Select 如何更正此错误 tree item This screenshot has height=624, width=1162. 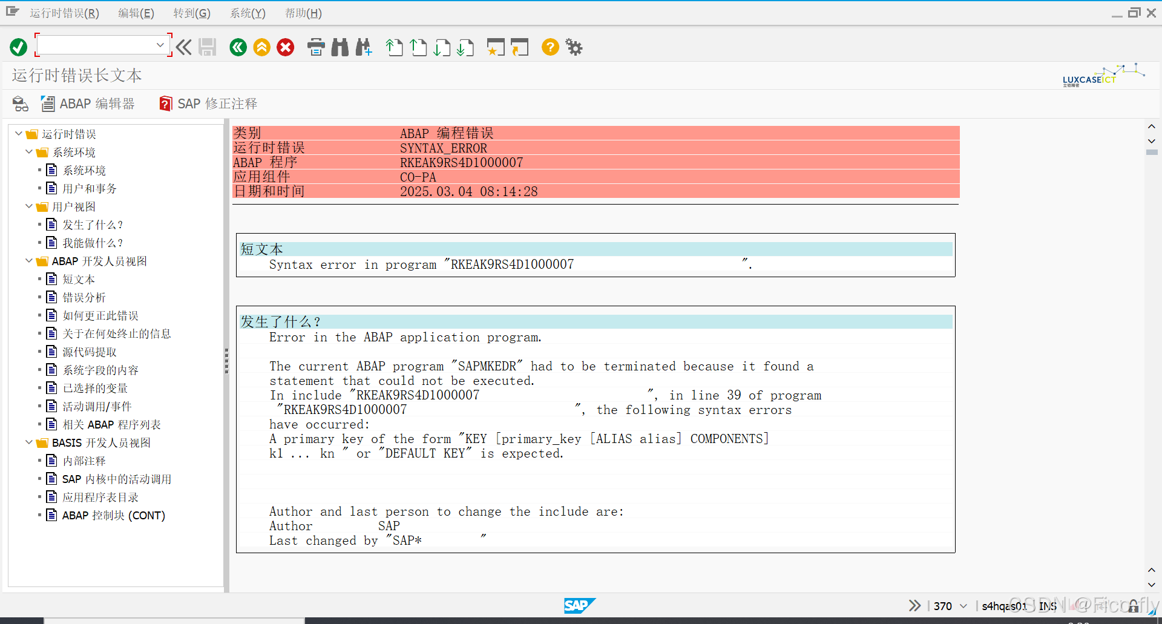tap(100, 316)
